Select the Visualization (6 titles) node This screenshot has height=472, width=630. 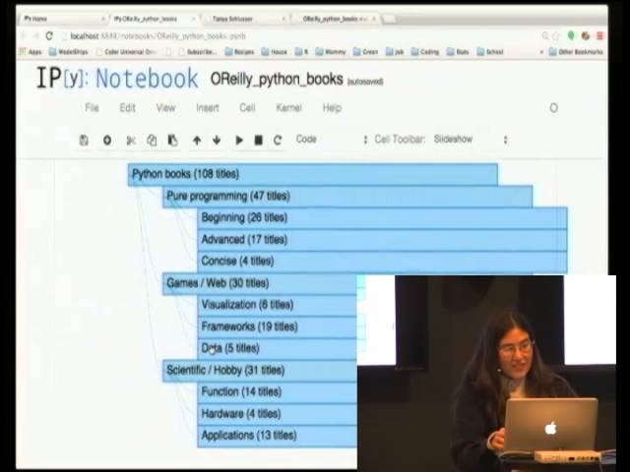pos(278,305)
